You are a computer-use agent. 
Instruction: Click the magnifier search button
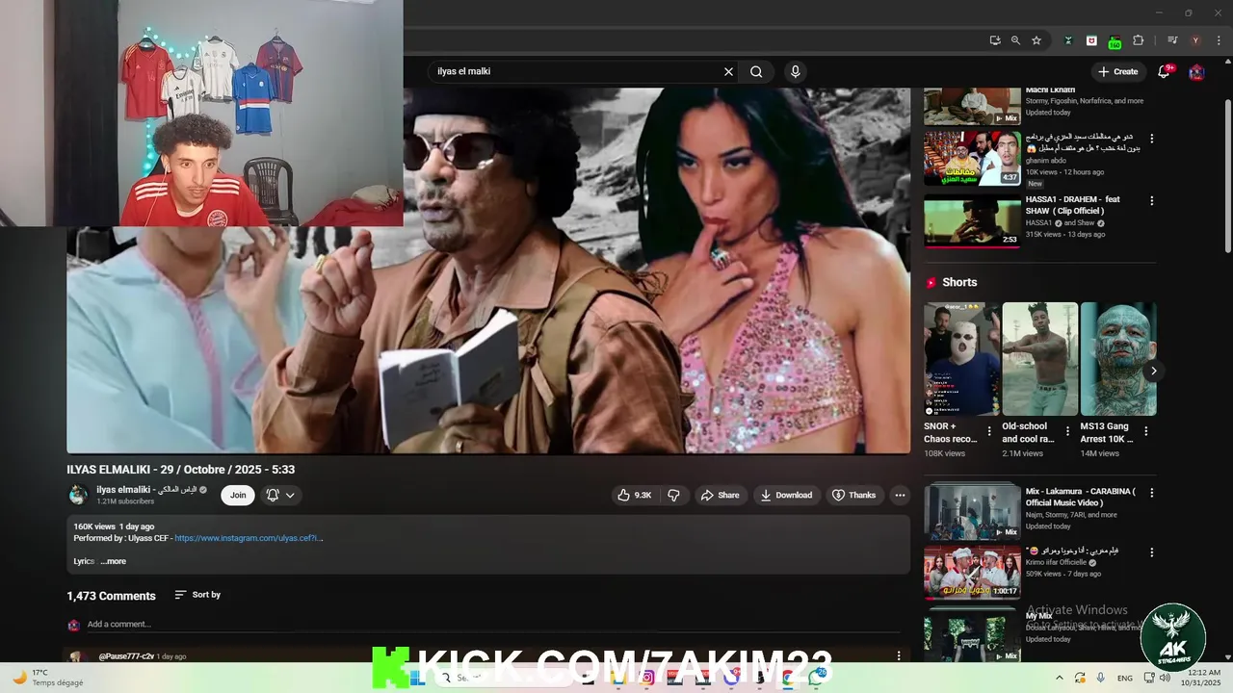tap(756, 71)
